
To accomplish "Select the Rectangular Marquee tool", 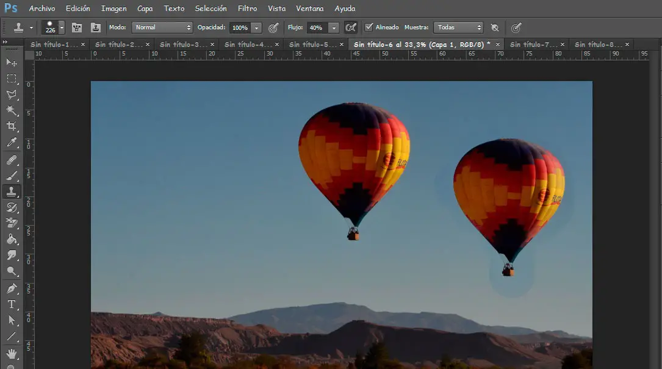I will [x=12, y=79].
